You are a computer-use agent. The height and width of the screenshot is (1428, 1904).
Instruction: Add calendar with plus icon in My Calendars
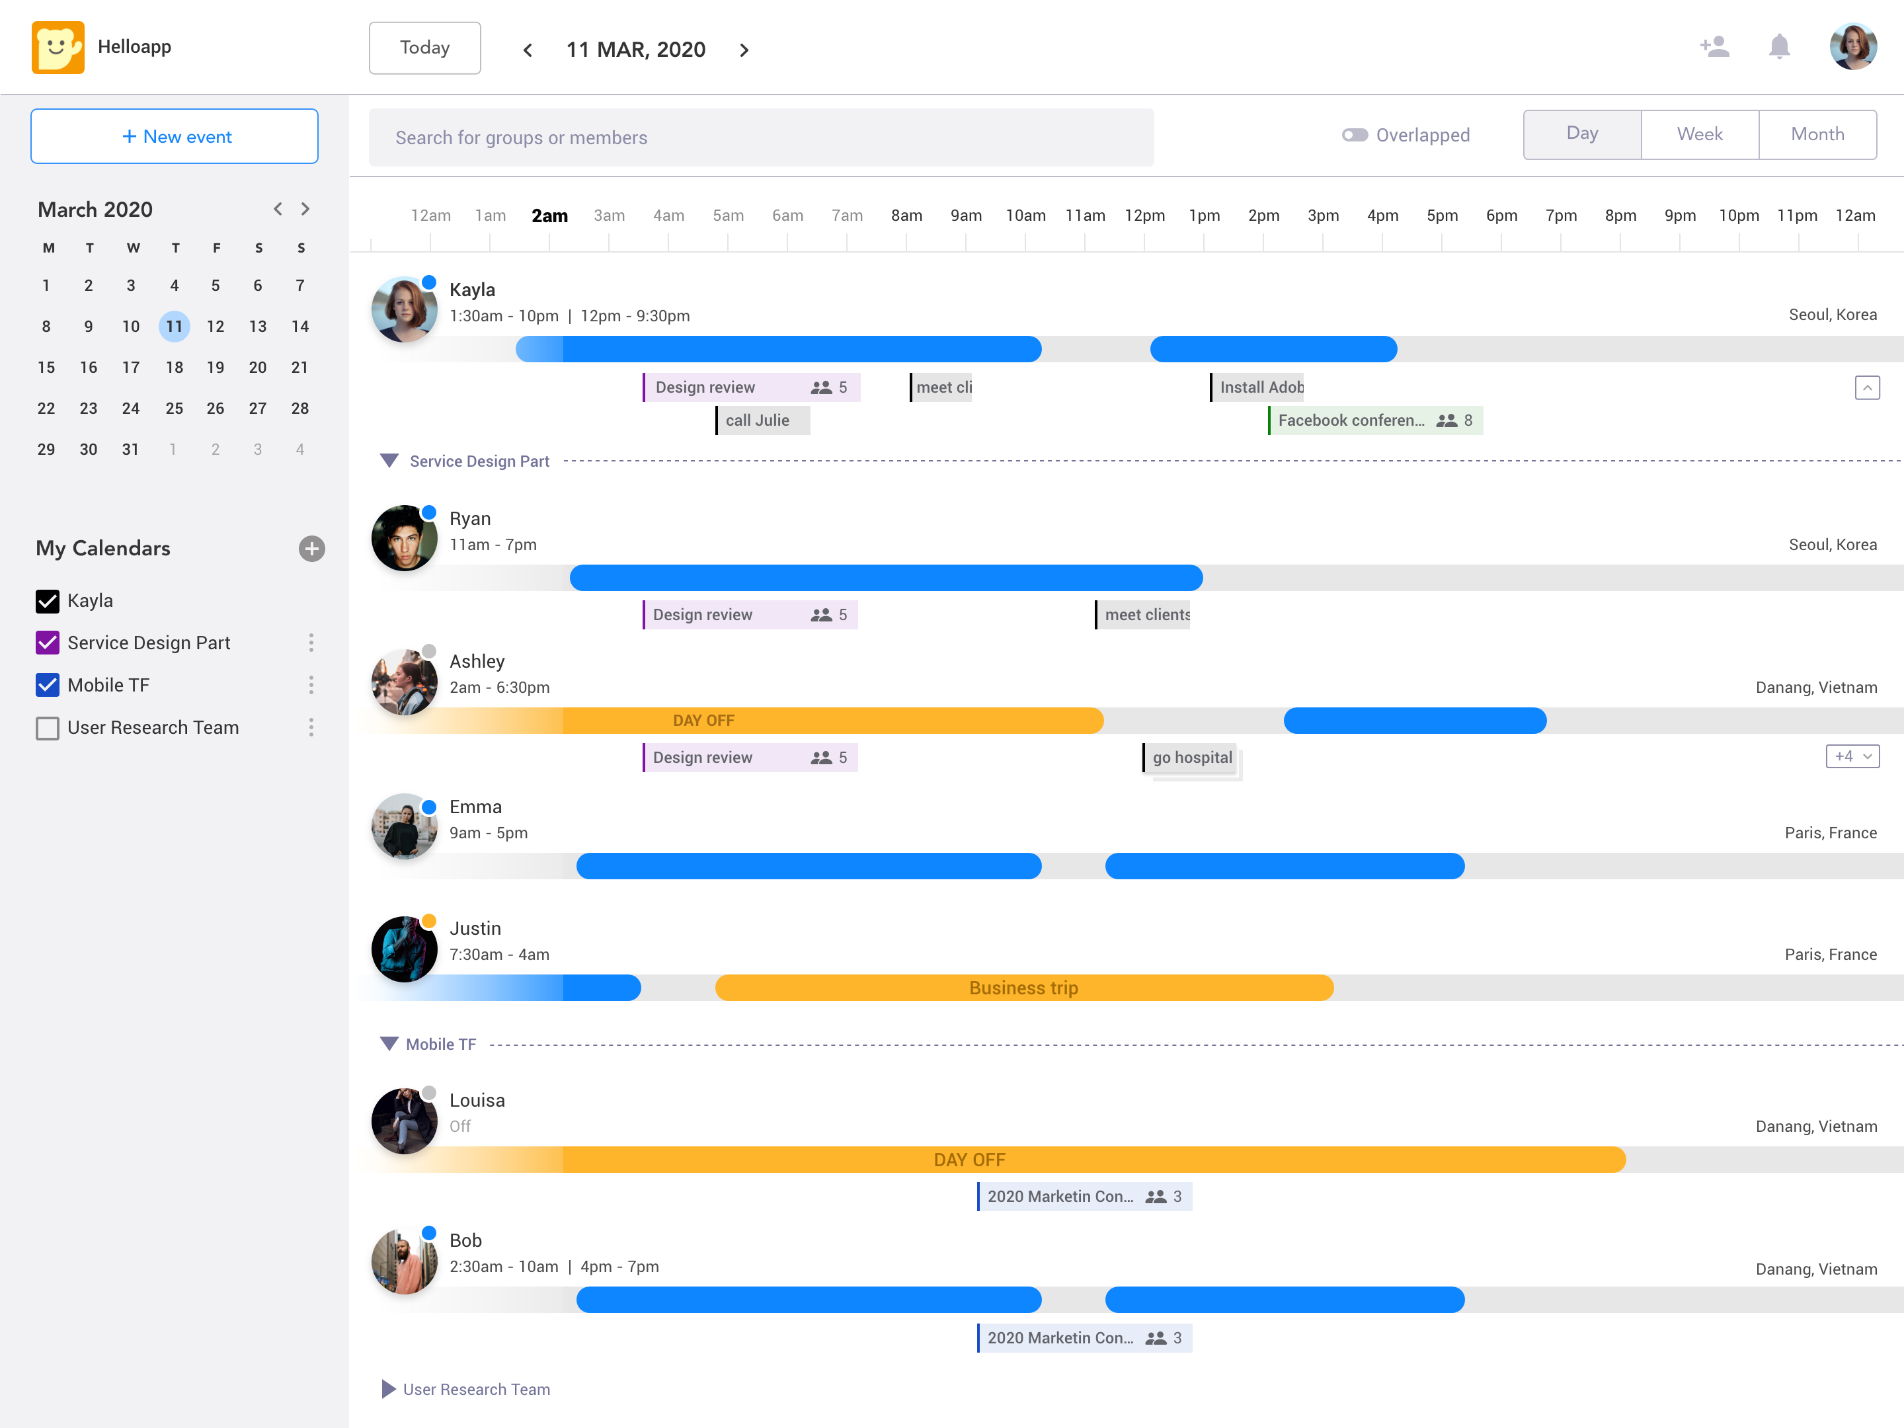tap(311, 548)
